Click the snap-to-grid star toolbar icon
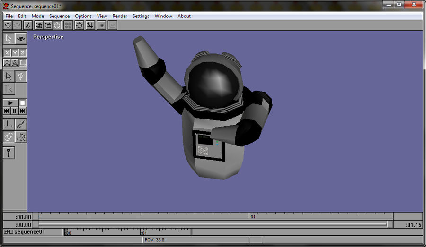 click(x=90, y=26)
